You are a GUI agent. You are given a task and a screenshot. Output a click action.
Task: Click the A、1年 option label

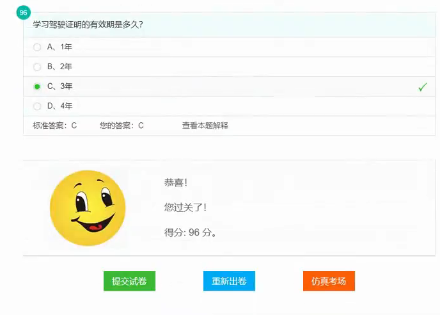click(59, 47)
